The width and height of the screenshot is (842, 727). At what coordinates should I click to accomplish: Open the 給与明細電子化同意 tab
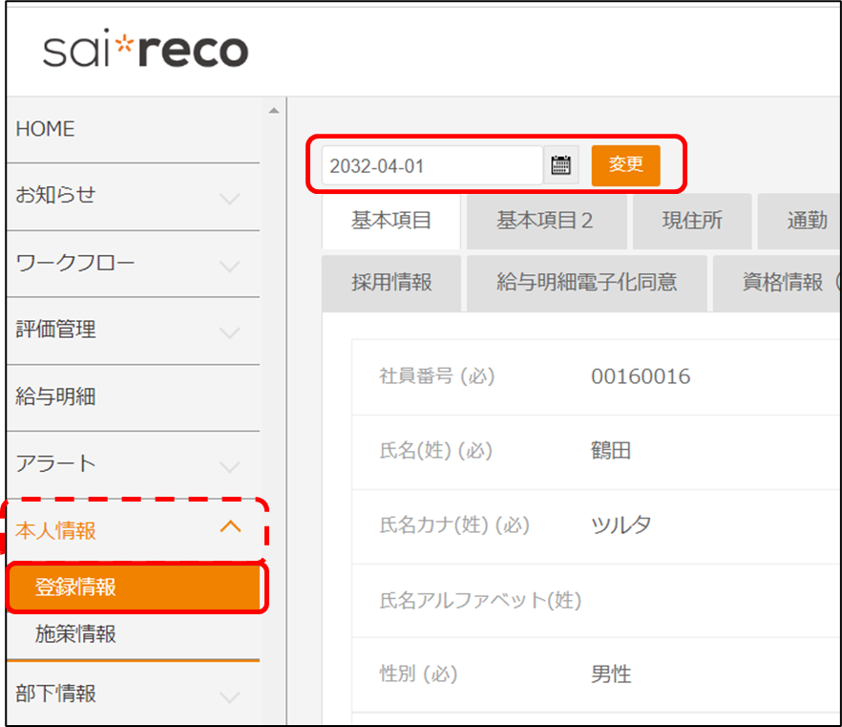pyautogui.click(x=586, y=282)
